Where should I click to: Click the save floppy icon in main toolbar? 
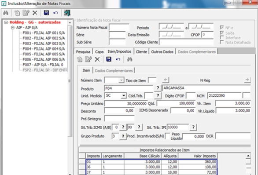(x=46, y=13)
